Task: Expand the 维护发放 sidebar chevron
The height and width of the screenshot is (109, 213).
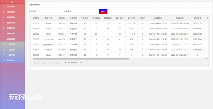Action: pos(4,12)
